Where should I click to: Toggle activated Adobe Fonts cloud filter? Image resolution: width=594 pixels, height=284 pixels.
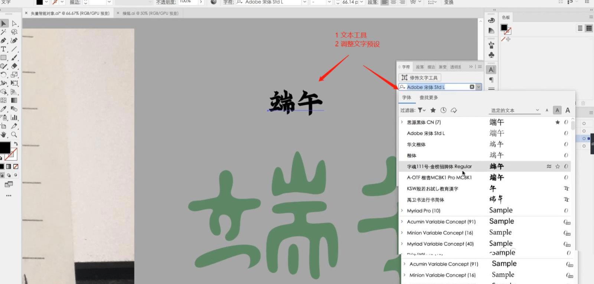click(x=454, y=110)
